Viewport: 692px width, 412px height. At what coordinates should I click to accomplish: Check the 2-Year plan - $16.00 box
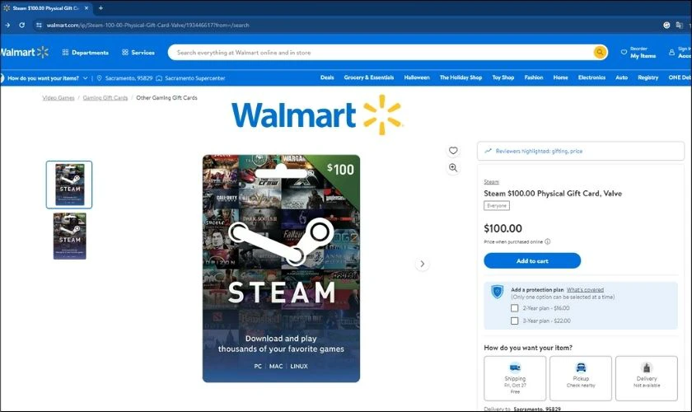(x=515, y=308)
